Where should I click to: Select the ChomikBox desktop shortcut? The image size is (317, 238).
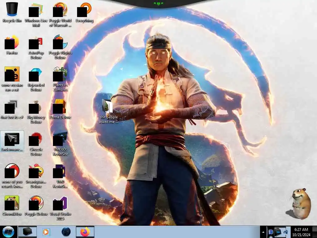pyautogui.click(x=12, y=205)
